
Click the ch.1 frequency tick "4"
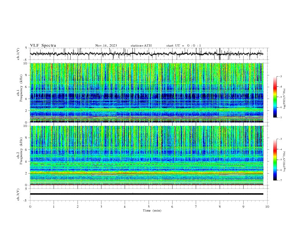tap(27, 99)
